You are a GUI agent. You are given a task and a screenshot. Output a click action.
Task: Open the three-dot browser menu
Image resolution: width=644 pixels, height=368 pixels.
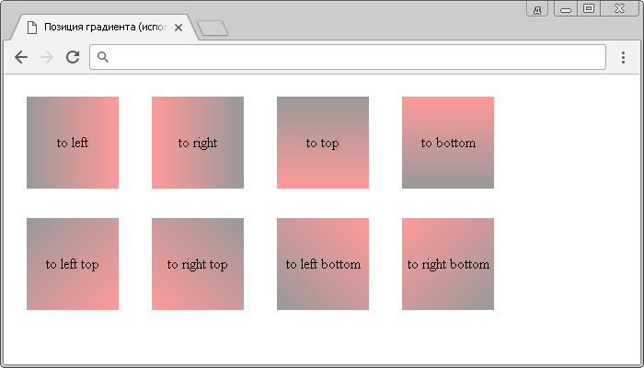click(x=623, y=57)
